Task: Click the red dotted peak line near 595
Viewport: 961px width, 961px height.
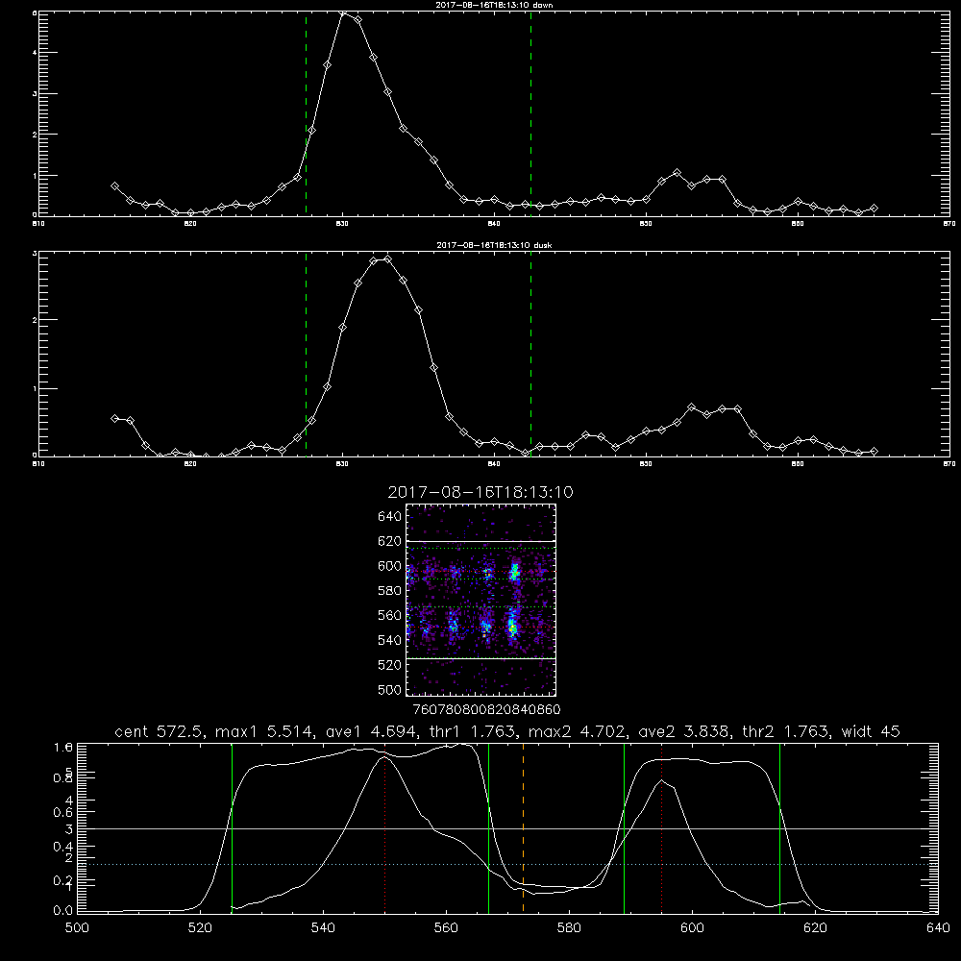Action: point(662,828)
